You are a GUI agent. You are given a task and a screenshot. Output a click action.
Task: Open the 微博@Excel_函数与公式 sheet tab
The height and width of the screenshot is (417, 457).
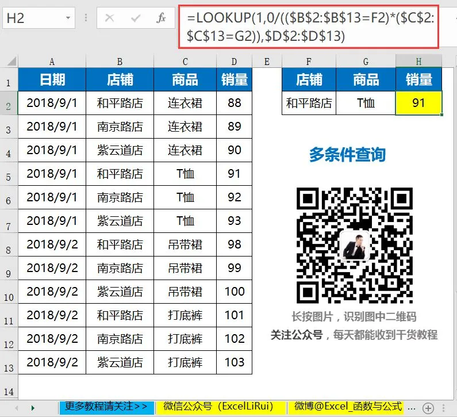click(347, 407)
